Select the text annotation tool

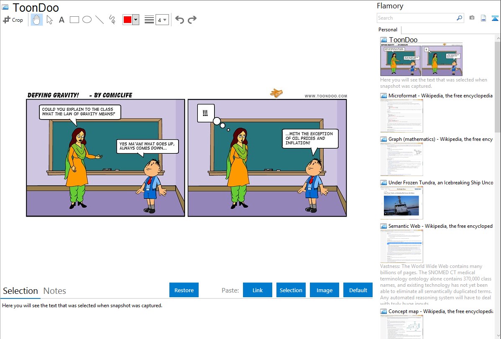click(x=61, y=20)
